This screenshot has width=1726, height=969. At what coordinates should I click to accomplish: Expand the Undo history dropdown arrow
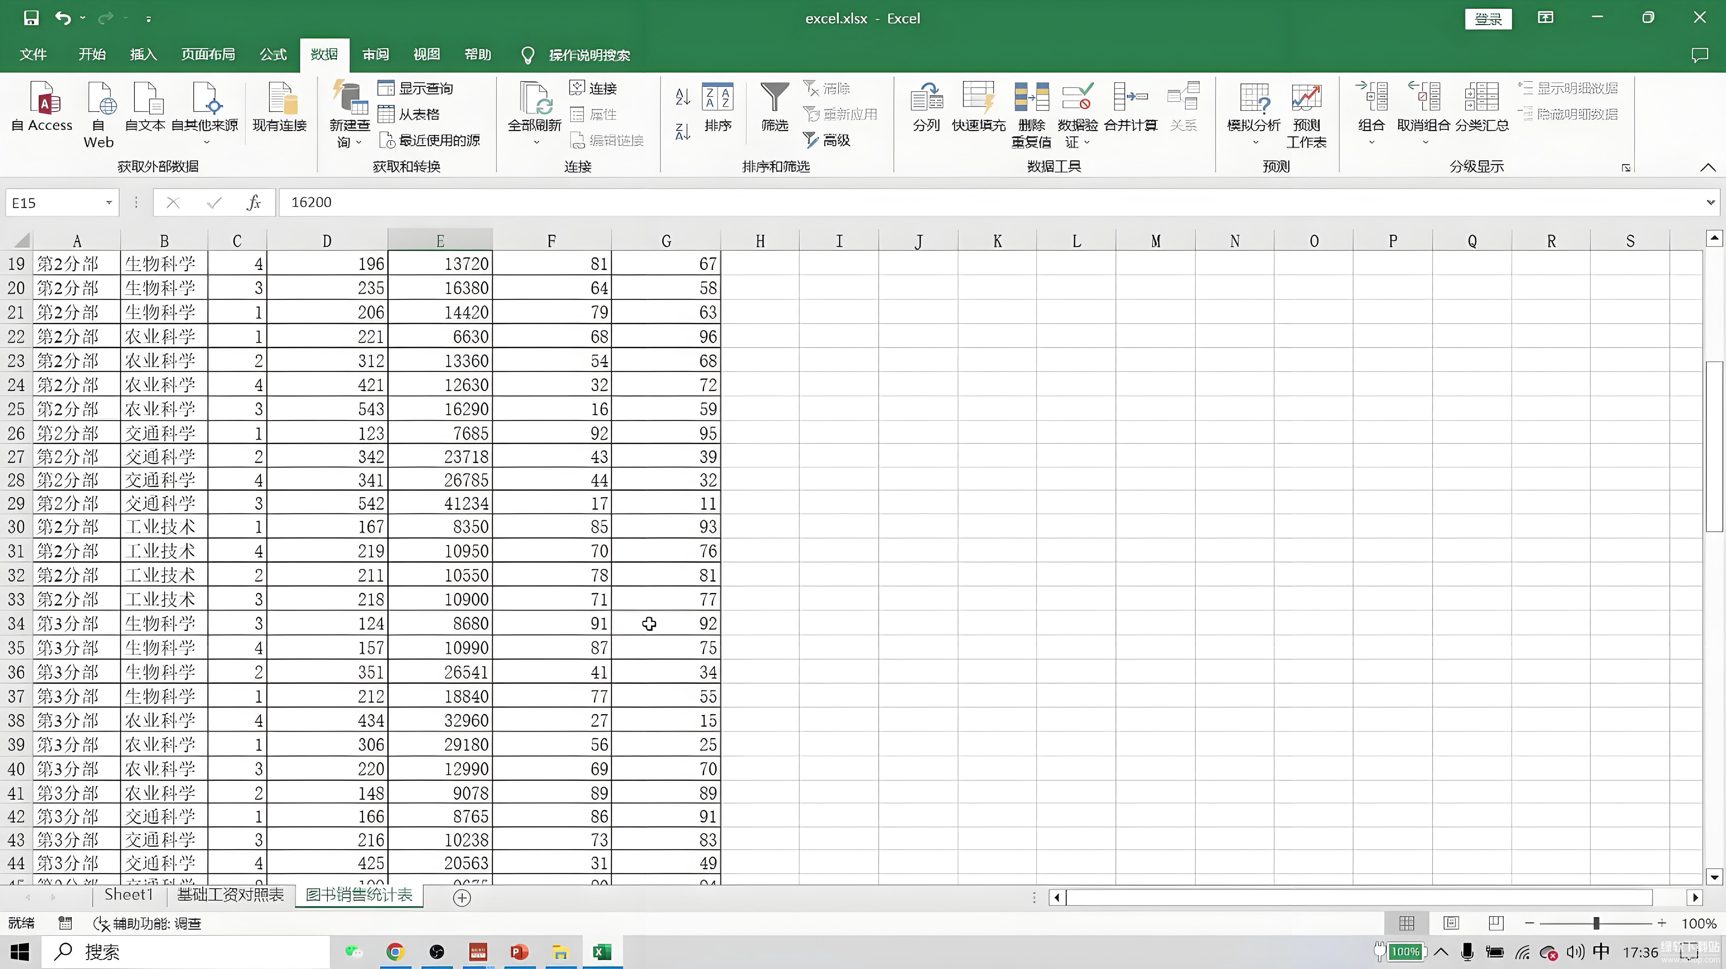(83, 18)
